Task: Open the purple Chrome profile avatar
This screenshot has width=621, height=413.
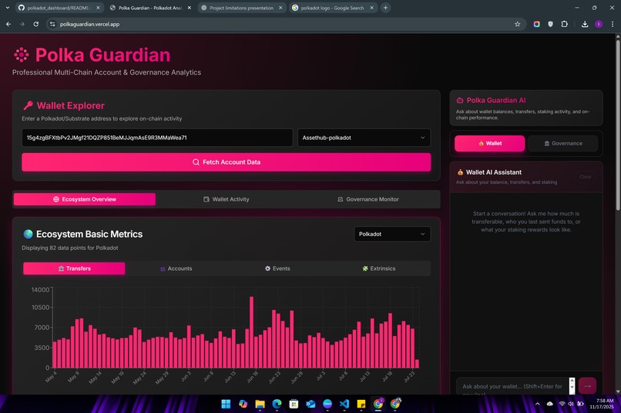Action: [x=599, y=24]
